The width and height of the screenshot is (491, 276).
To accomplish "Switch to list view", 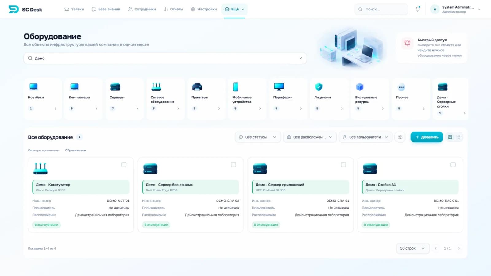I will (458, 137).
